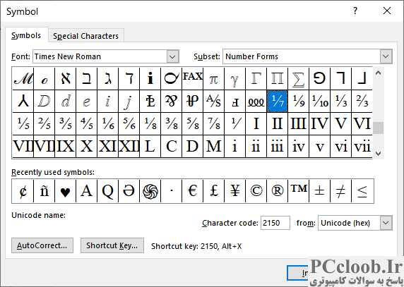Select the n-ary summation sigma symbol
This screenshot has height=287, width=404.
point(299,78)
